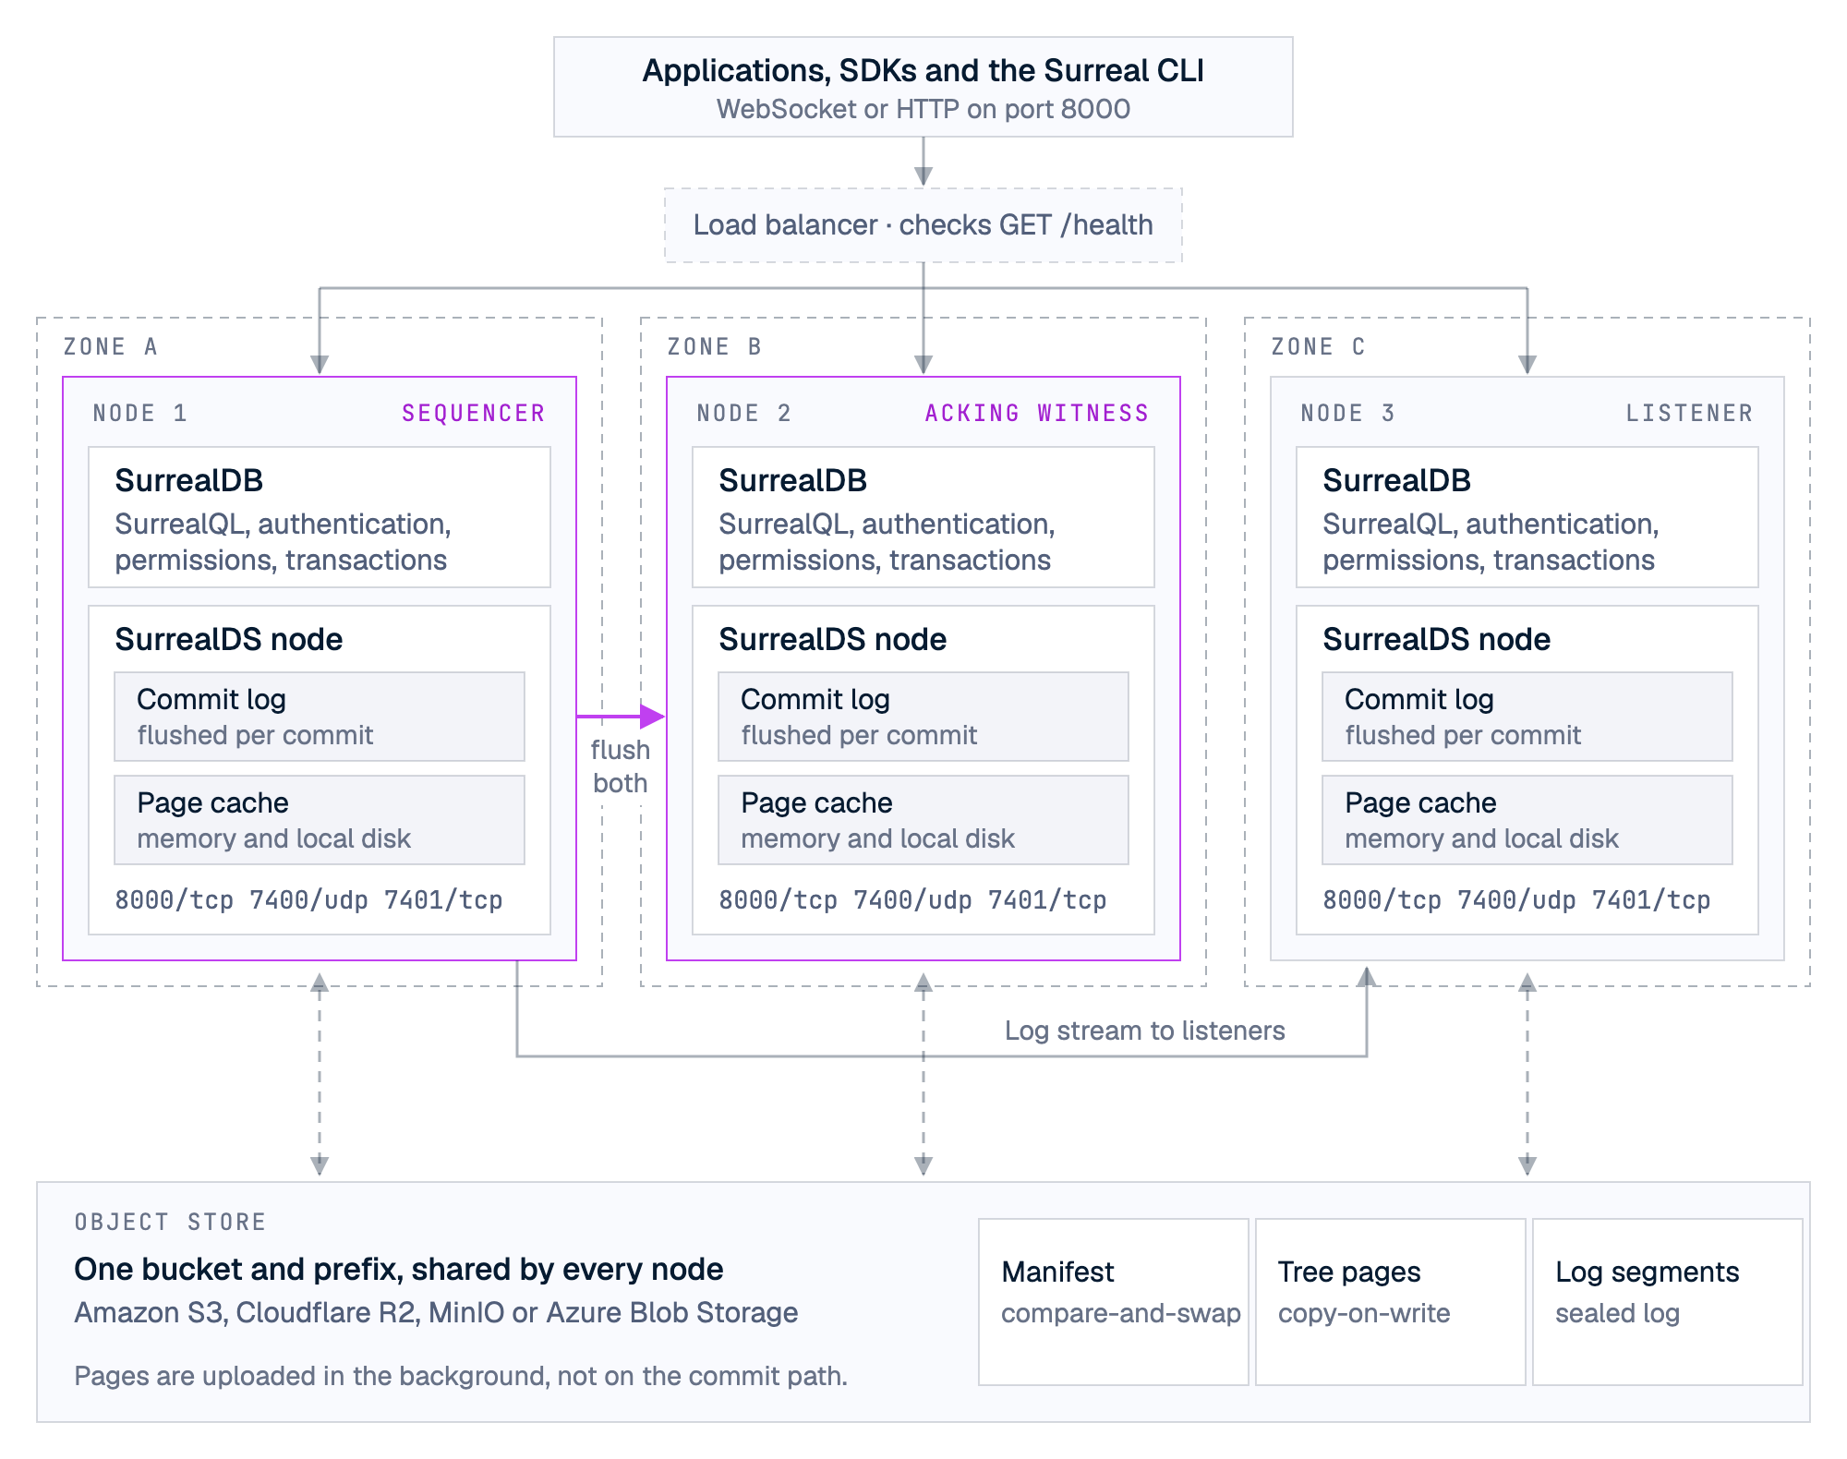Click the Page cache box in Node 3
Viewport: 1847px width, 1459px height.
pos(1527,820)
